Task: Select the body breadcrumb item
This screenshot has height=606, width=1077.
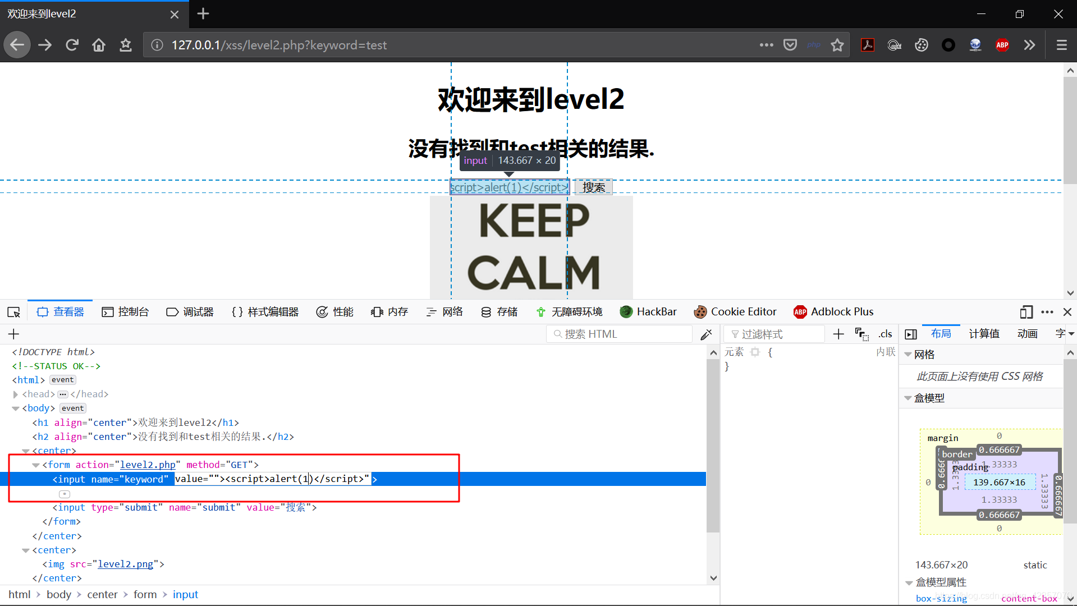Action: pyautogui.click(x=59, y=594)
